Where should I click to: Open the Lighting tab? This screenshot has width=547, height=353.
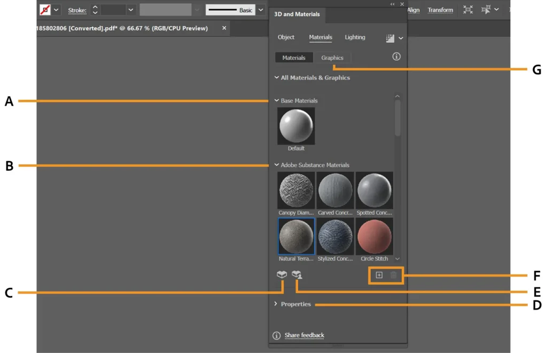click(355, 37)
